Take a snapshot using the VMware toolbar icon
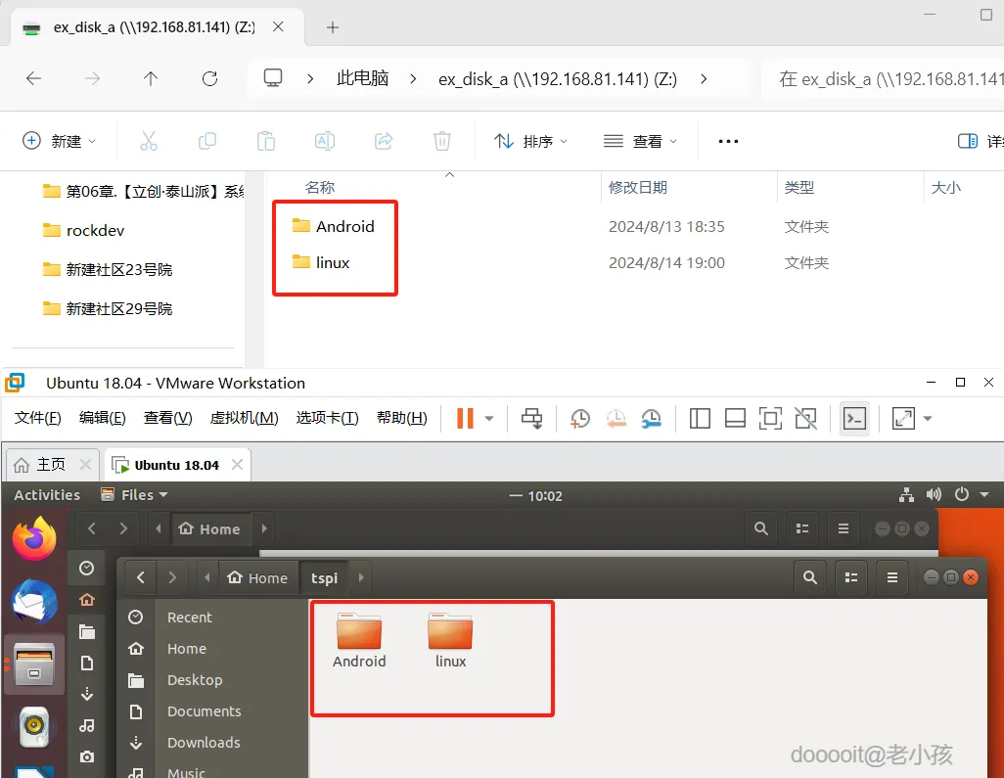 (579, 418)
